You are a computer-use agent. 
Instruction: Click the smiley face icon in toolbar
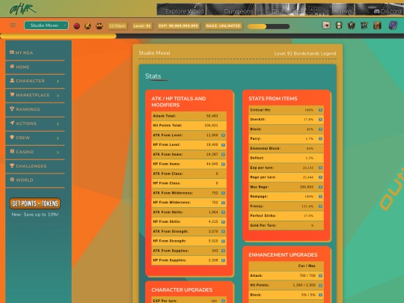tap(100, 26)
